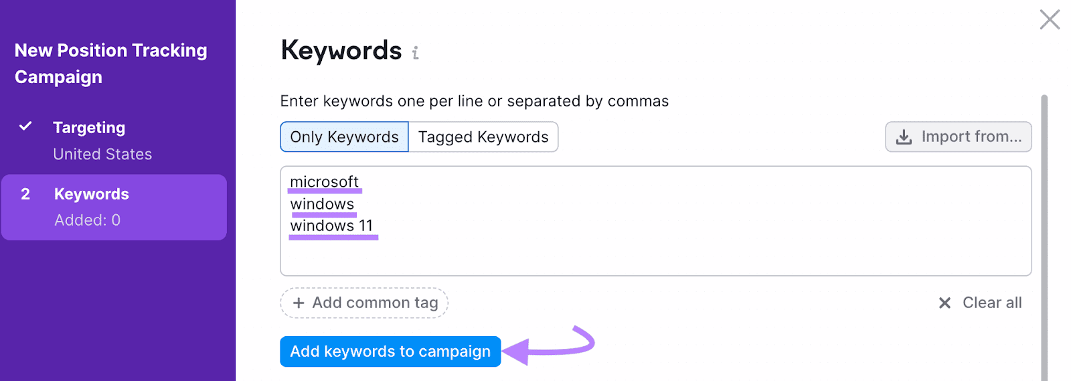Click the Clear all link
The width and height of the screenshot is (1071, 381).
(991, 303)
